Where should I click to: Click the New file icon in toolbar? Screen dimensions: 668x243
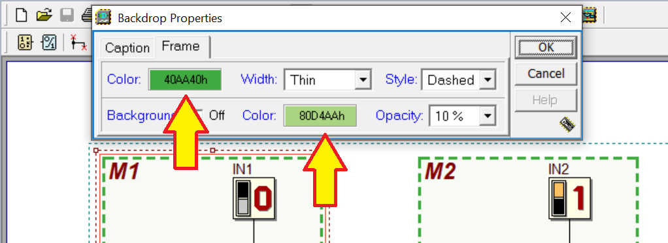tap(22, 15)
